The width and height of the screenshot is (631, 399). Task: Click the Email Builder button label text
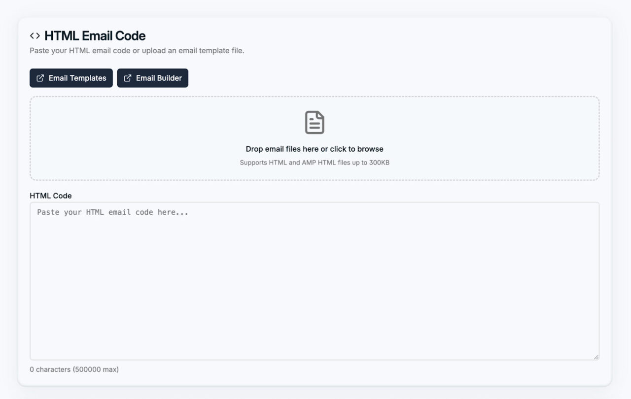click(159, 78)
